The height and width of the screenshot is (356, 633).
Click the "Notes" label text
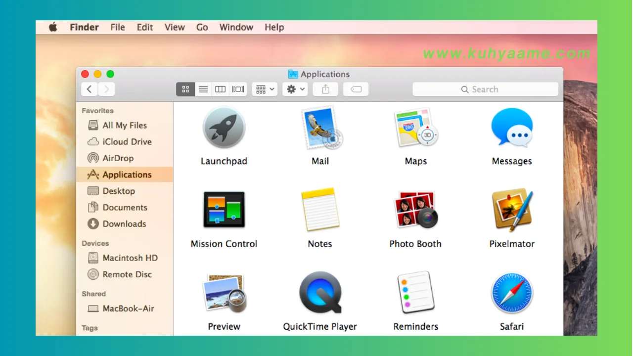tap(320, 244)
